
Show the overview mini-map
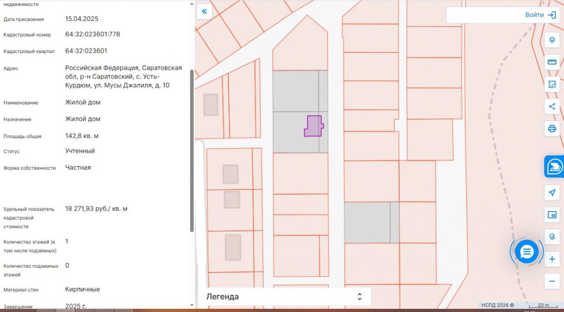[x=552, y=214]
